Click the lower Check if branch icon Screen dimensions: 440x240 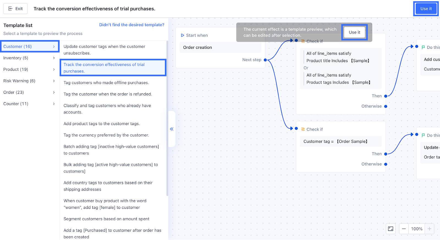[x=303, y=129]
